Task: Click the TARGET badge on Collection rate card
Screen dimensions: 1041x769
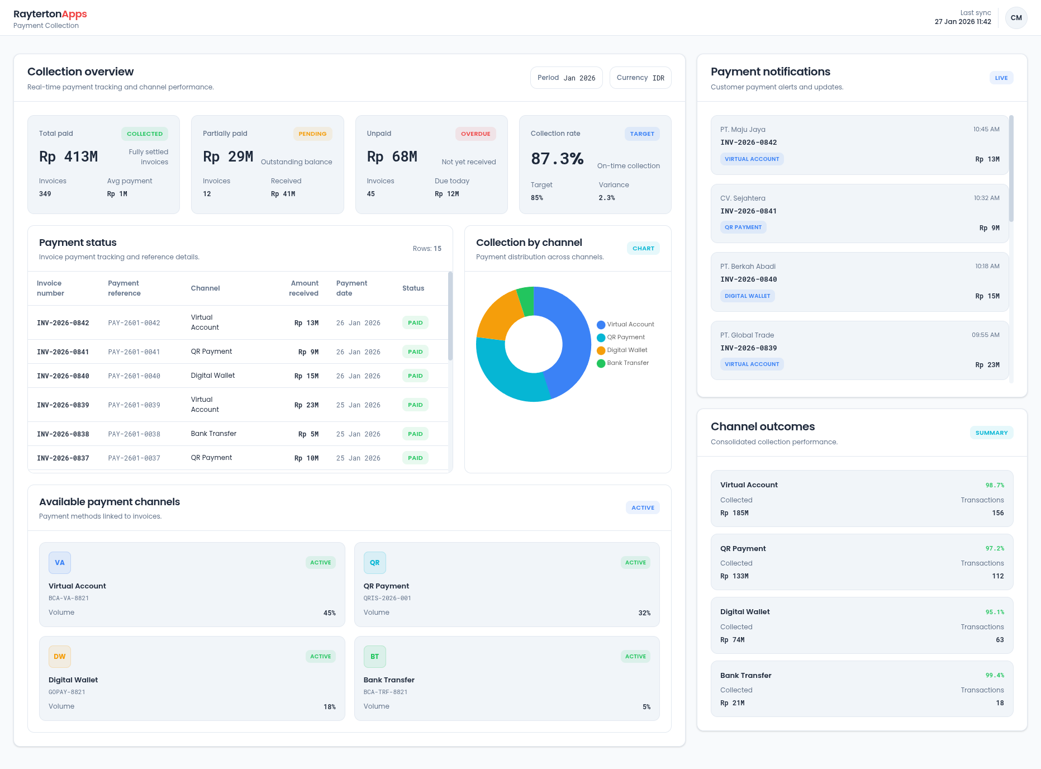Action: pos(641,134)
